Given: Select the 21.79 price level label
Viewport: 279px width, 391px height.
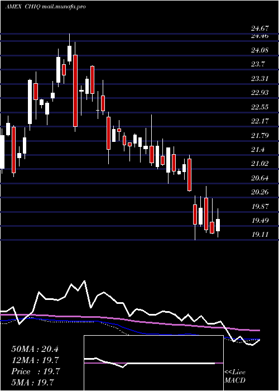Looking at the screenshot, I should (x=260, y=135).
